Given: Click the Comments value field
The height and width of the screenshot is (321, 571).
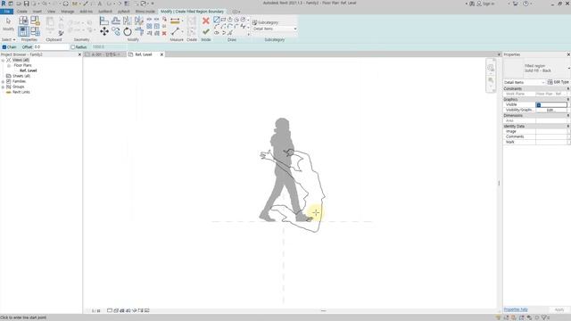Looking at the screenshot, I should click(551, 136).
